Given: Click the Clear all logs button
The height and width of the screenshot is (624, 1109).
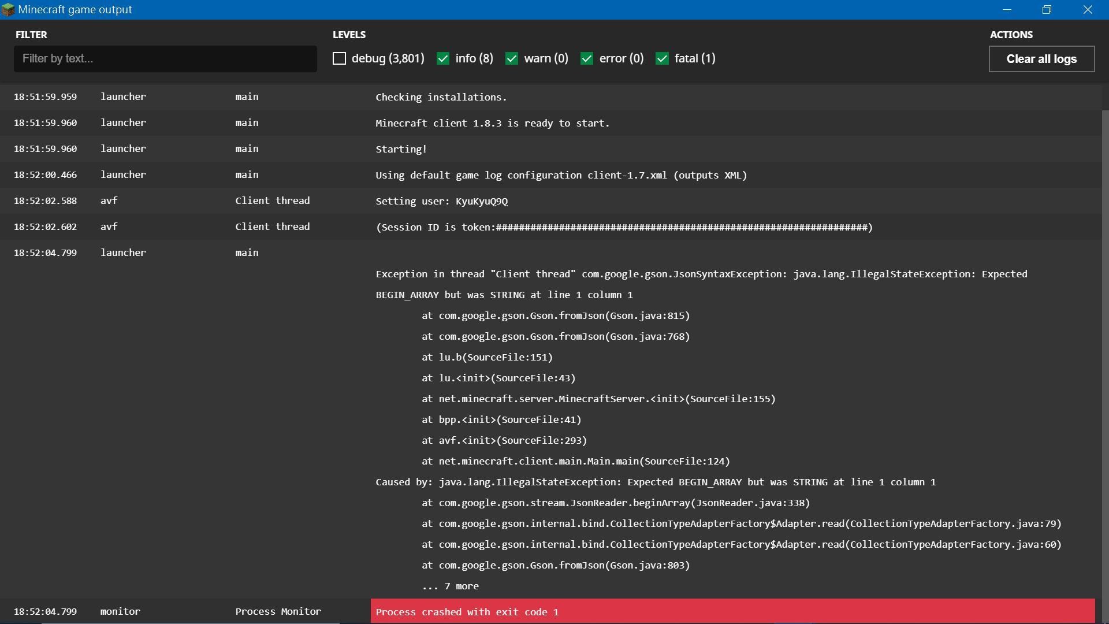Looking at the screenshot, I should tap(1041, 59).
